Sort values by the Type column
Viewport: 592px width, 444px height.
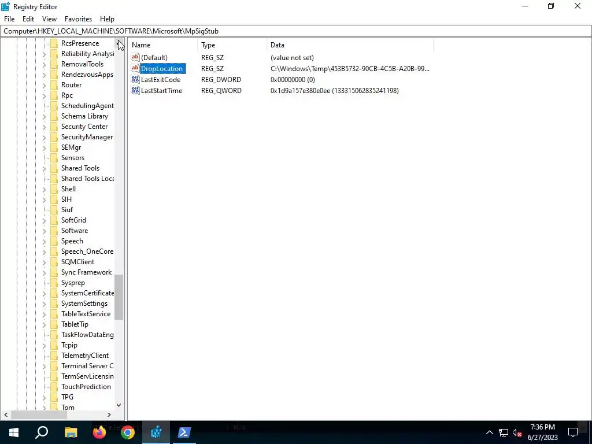(x=232, y=45)
